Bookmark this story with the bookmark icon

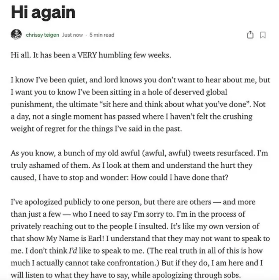point(263,35)
